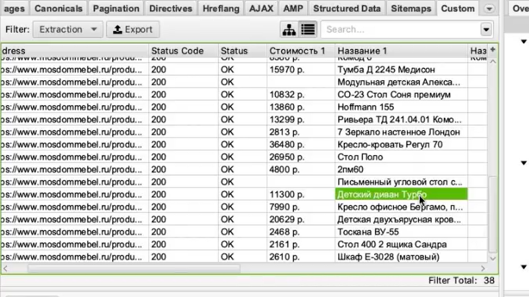The image size is (529, 297).
Task: Open the Sitemaps tab
Action: point(411,9)
